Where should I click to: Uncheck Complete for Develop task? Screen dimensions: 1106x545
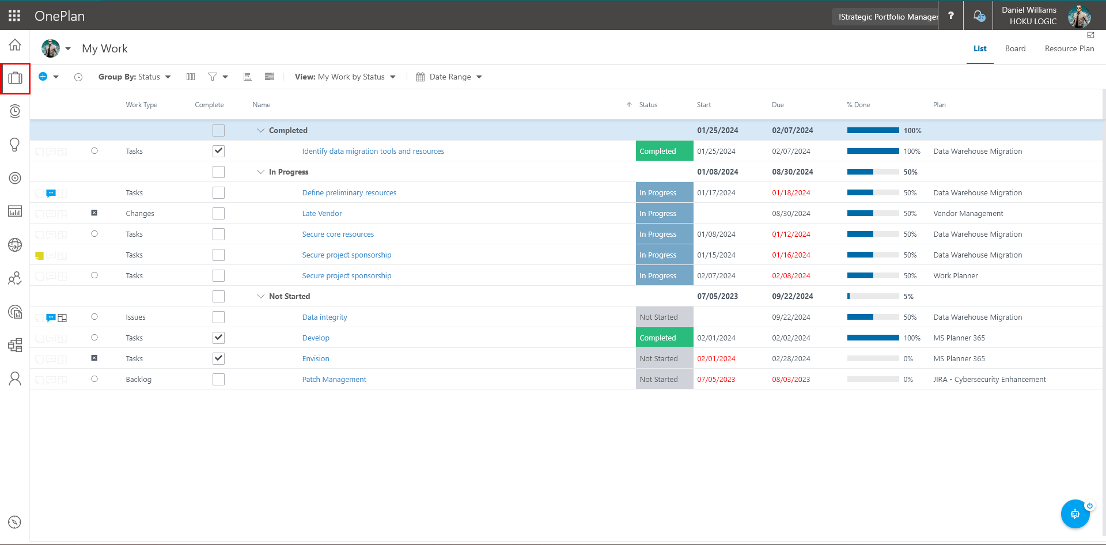[218, 338]
